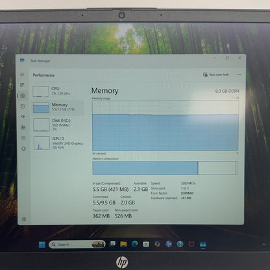The width and height of the screenshot is (270, 270).
Task: Open the Startup apps page icon
Action: point(23,117)
